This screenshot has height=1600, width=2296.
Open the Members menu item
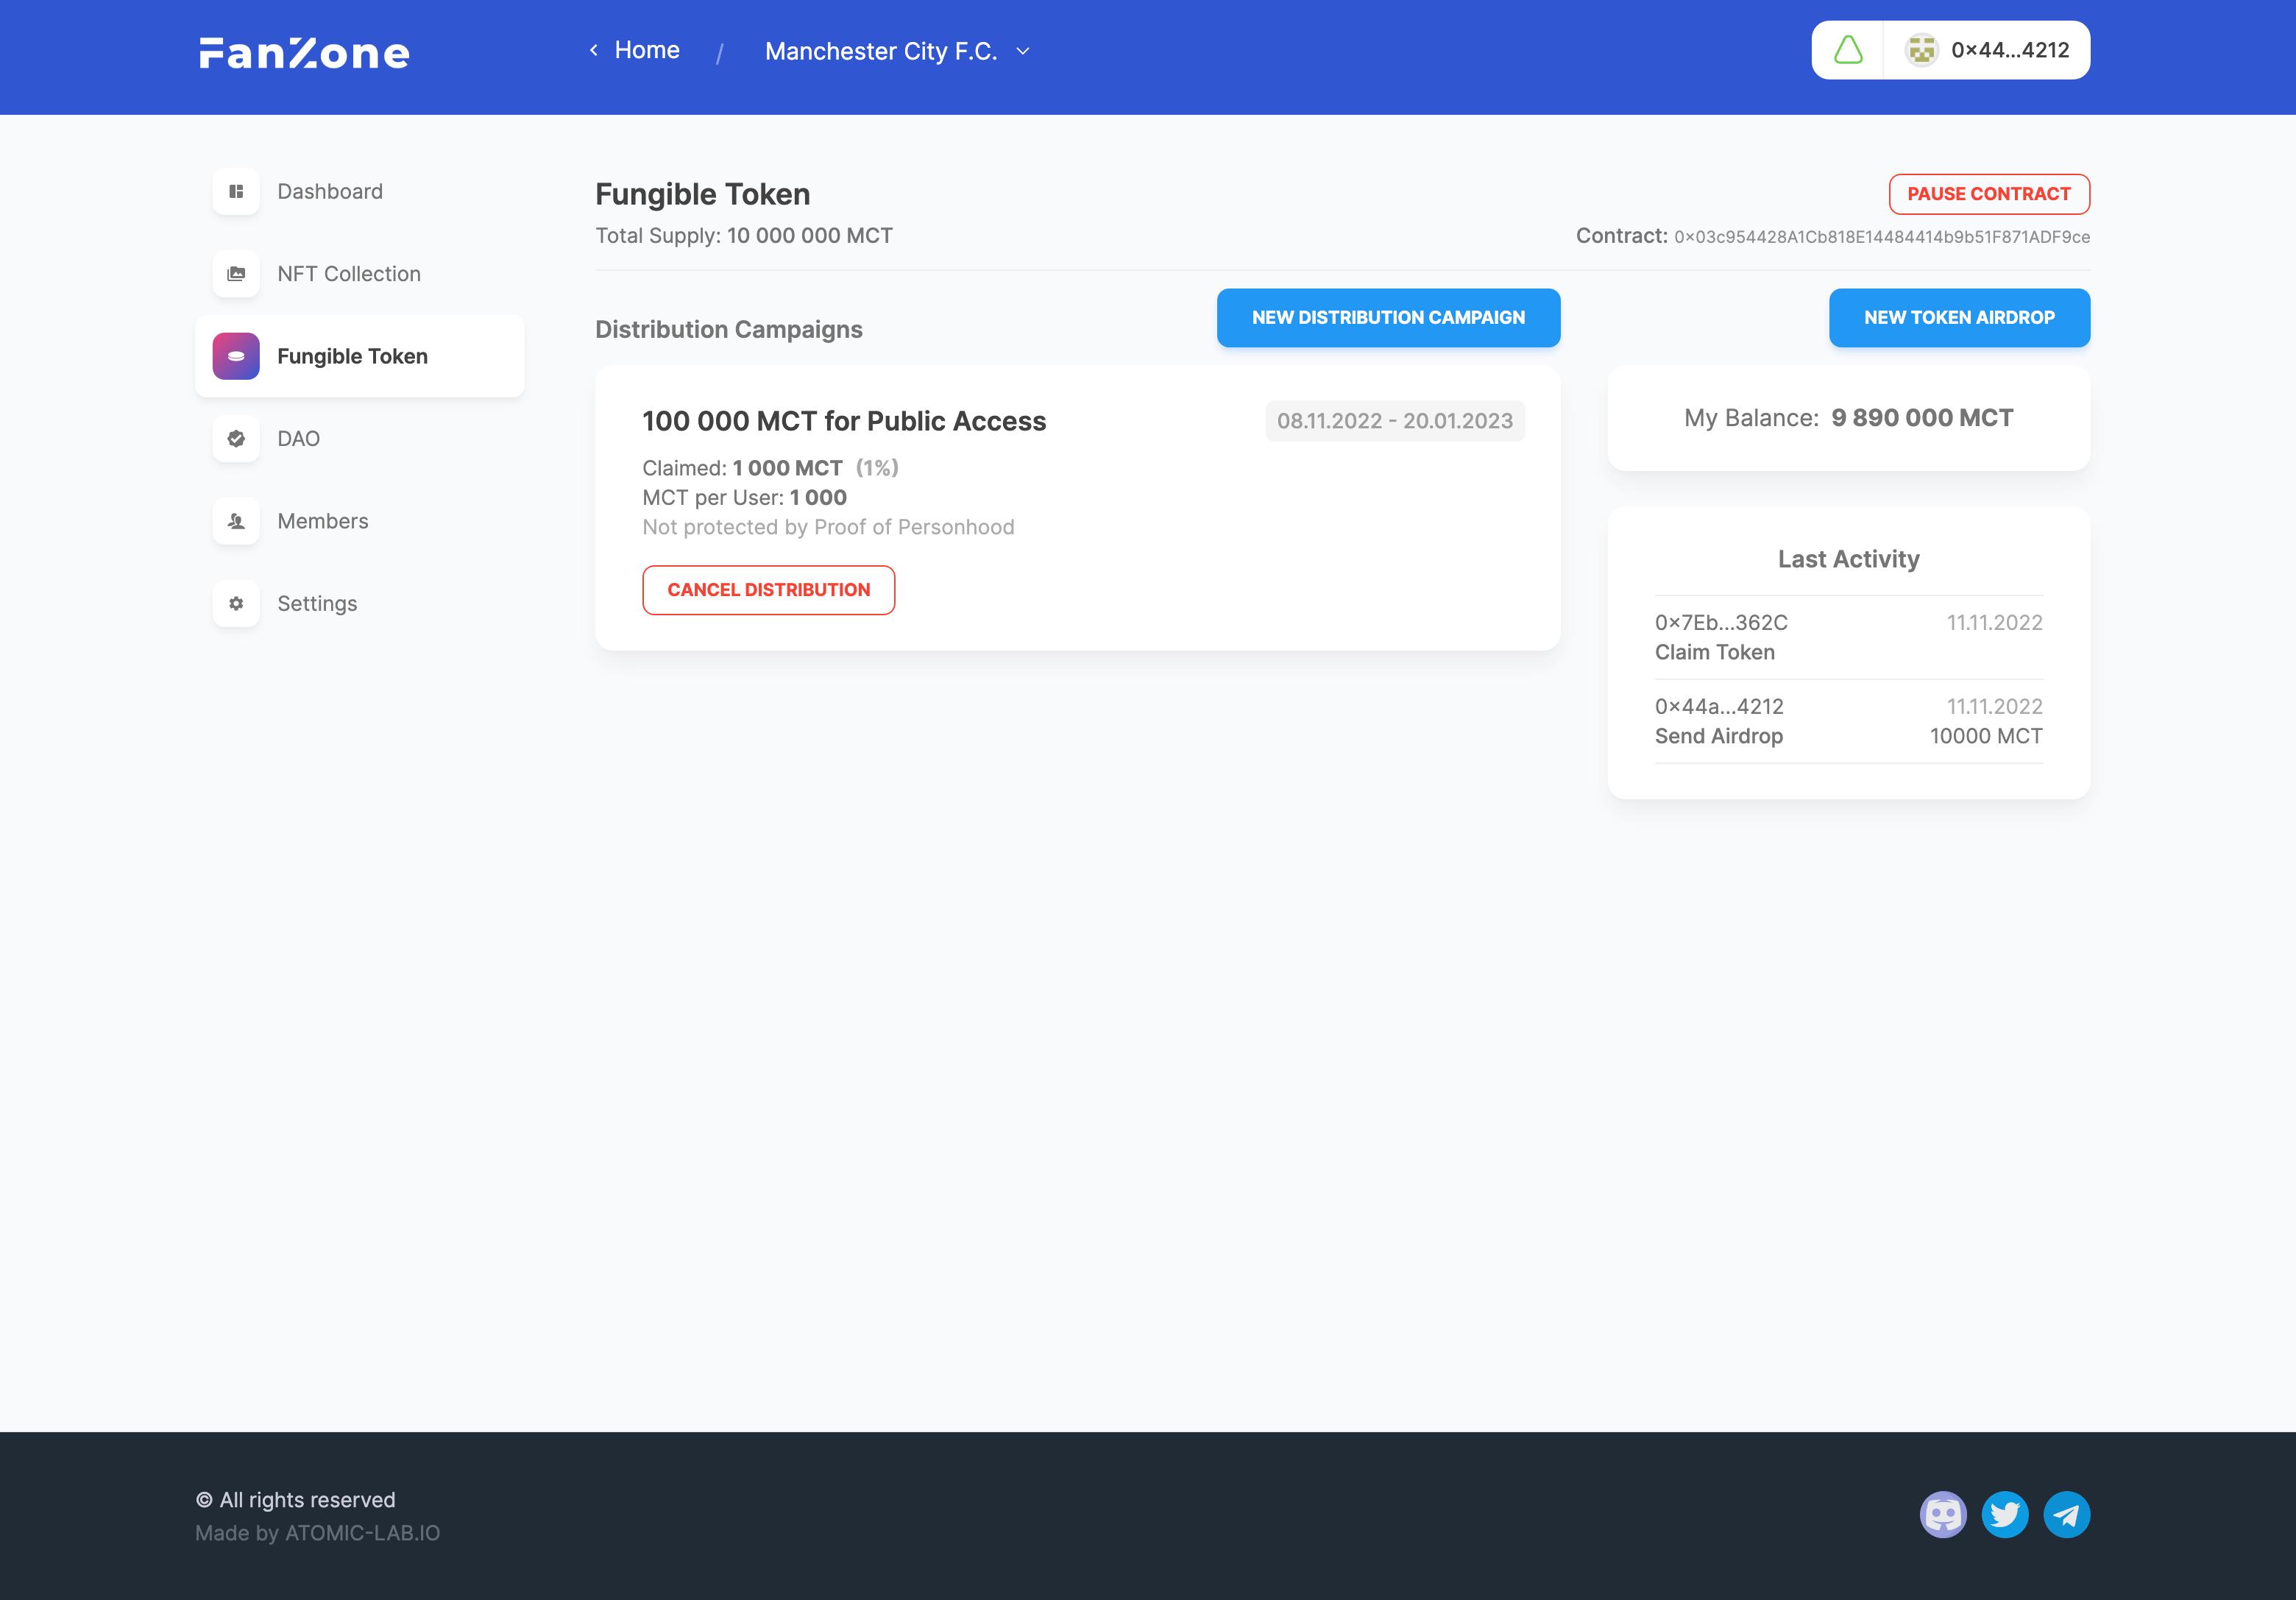coord(360,521)
